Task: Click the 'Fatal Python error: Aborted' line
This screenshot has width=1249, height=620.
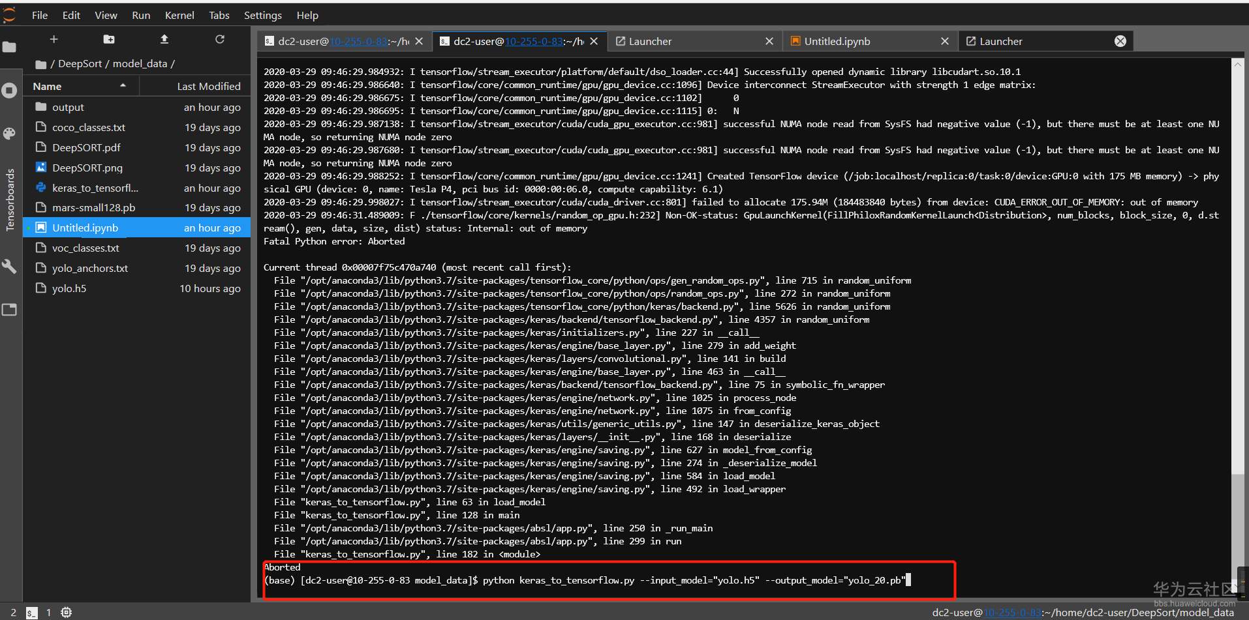Action: (334, 241)
